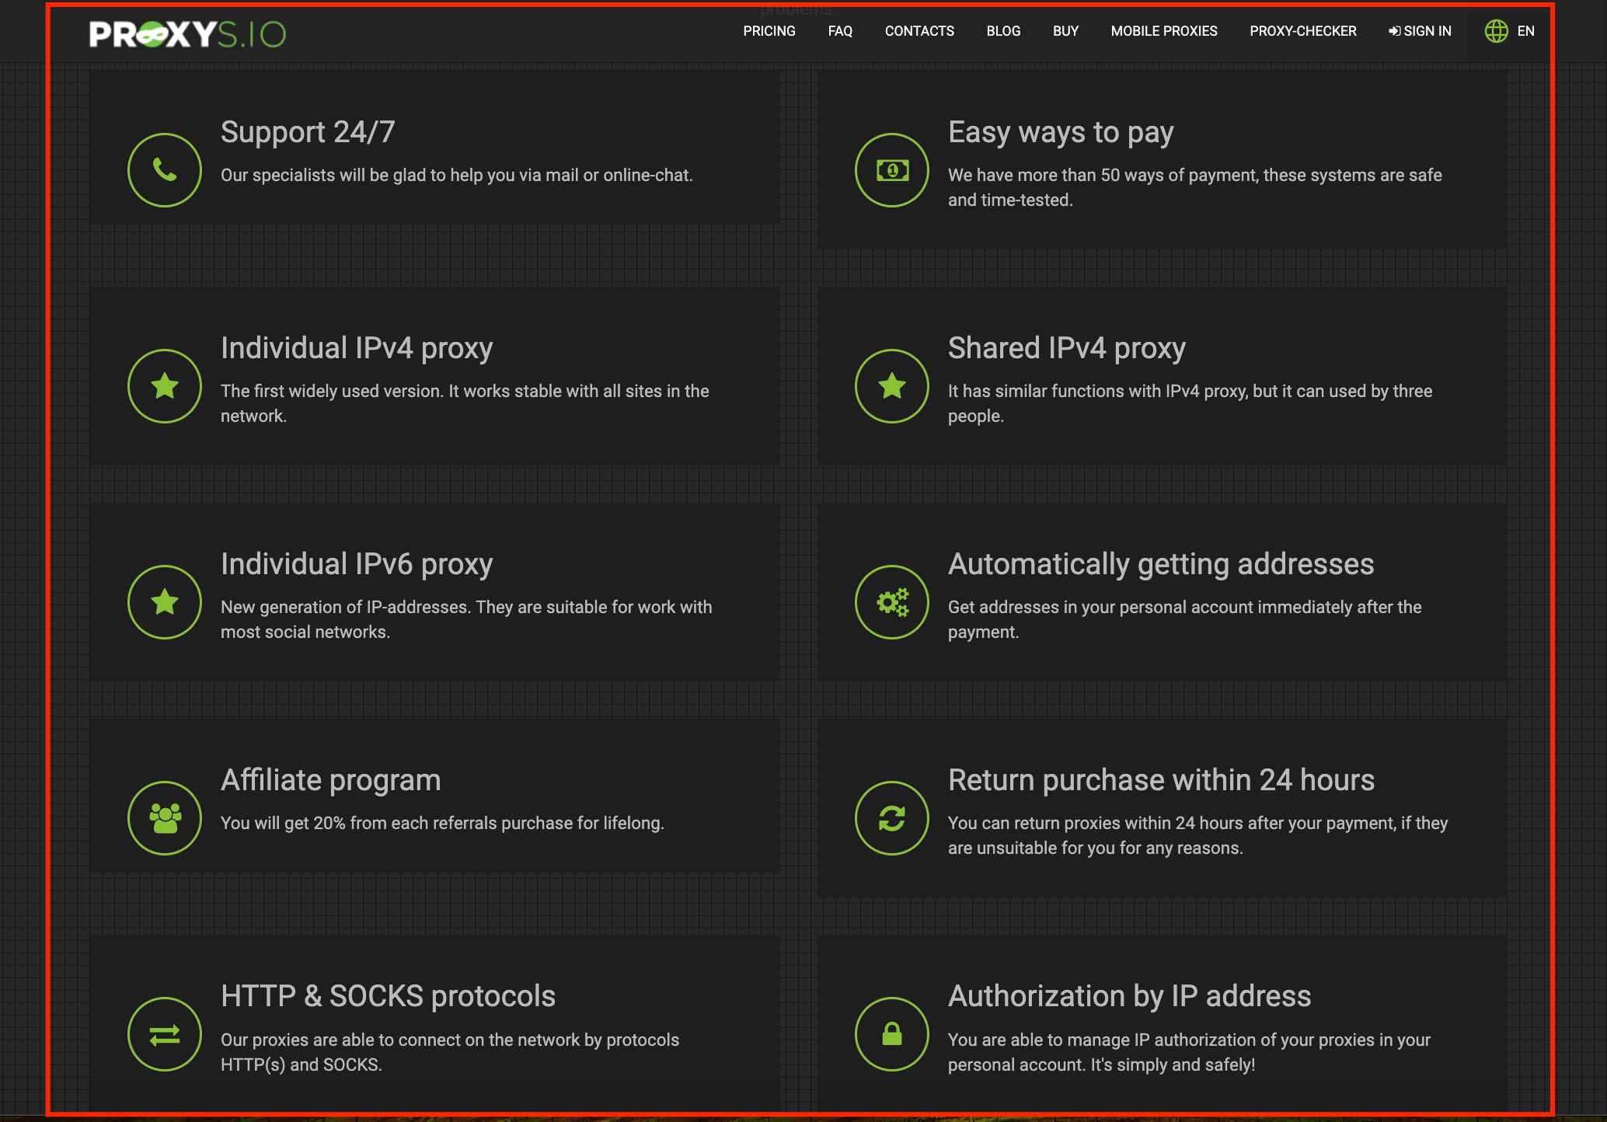Click the Individual IPv6 star icon

tap(164, 602)
